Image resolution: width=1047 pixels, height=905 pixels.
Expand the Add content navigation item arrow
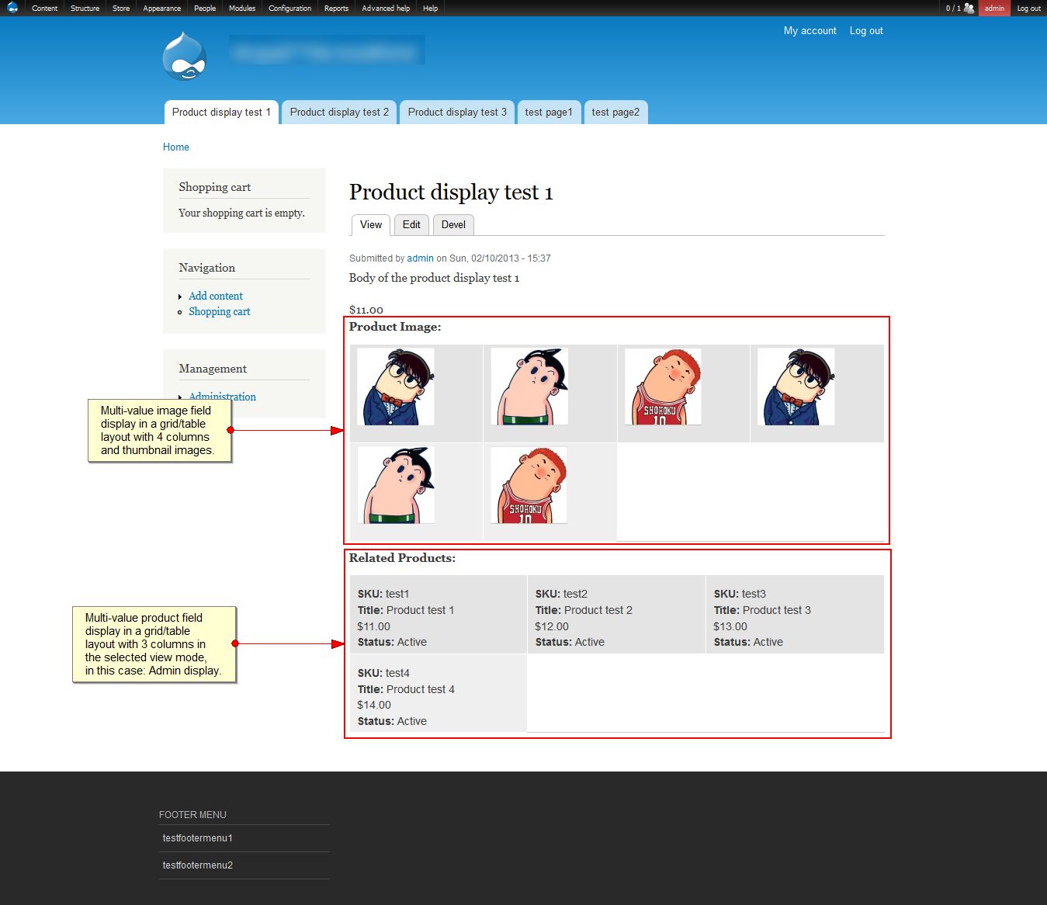[180, 297]
